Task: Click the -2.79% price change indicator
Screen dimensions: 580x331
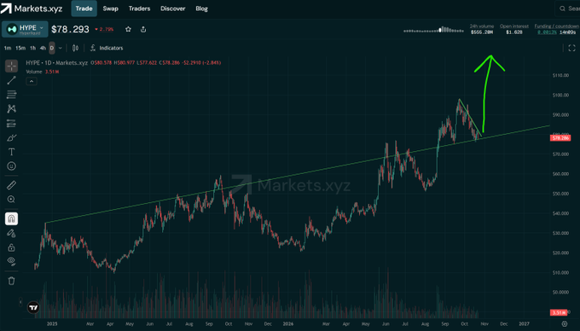Action: [x=104, y=29]
